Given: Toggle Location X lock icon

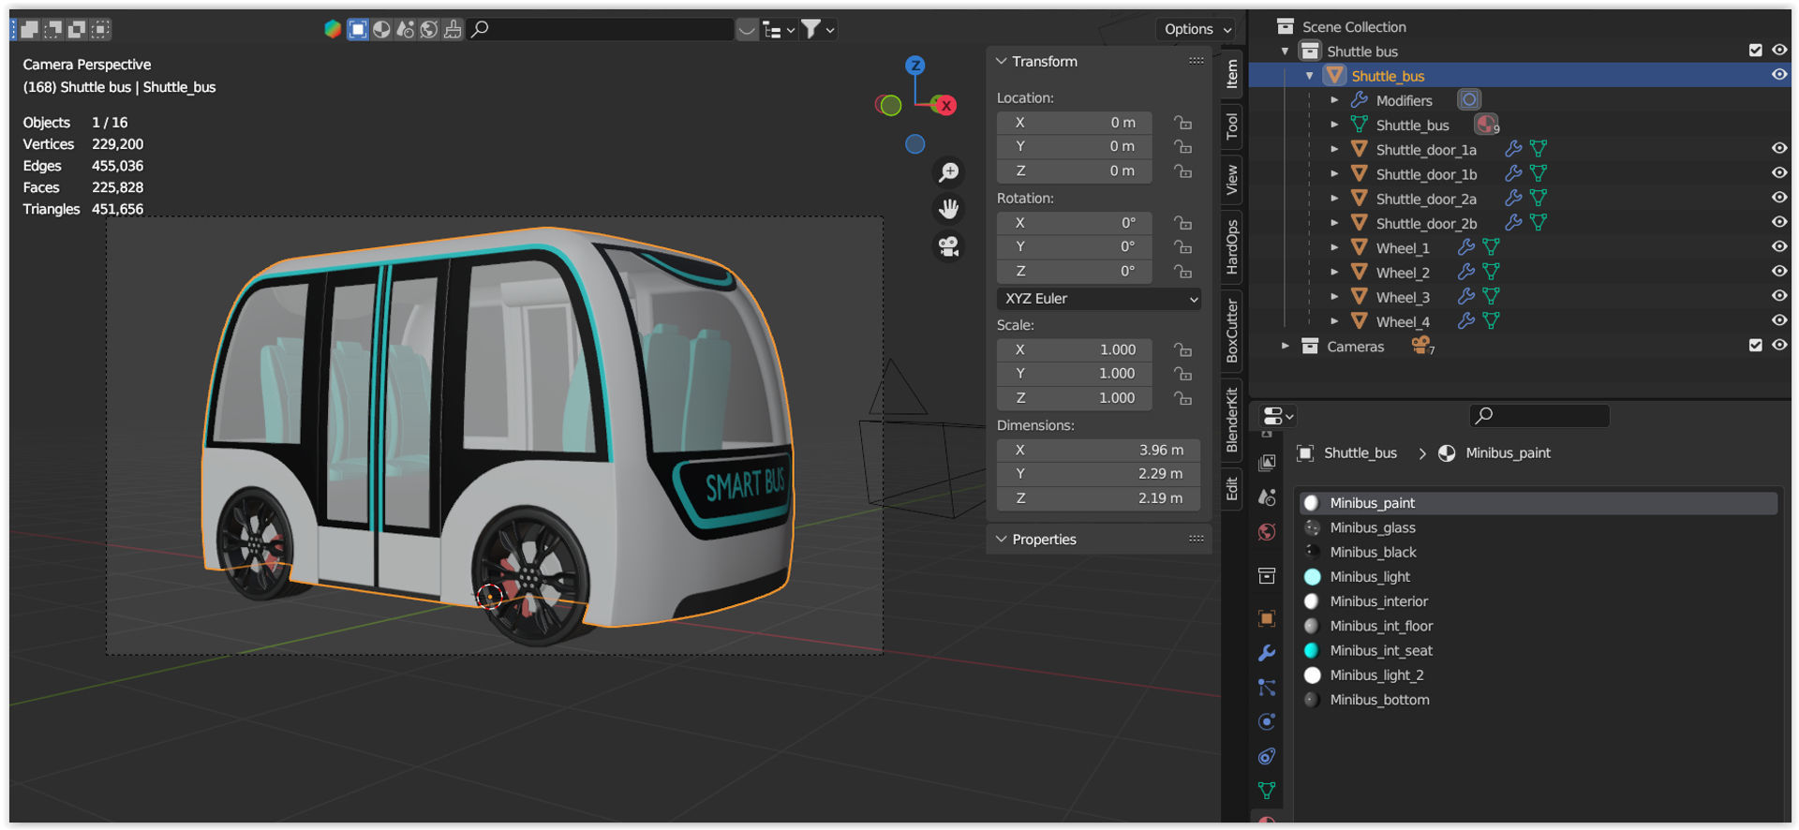Looking at the screenshot, I should (x=1183, y=123).
